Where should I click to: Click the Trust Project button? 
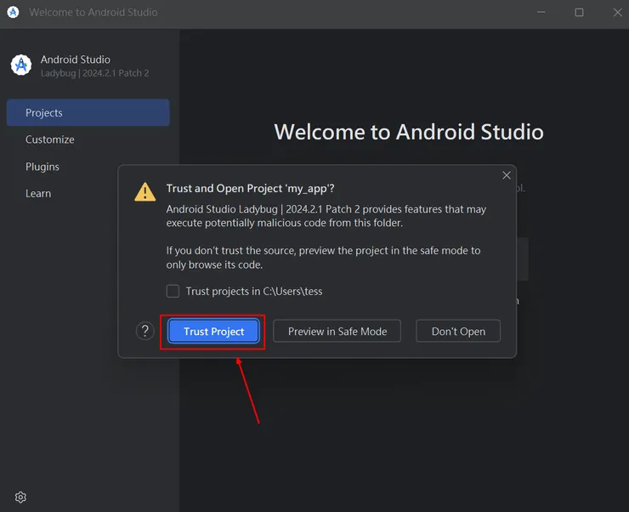coord(213,331)
